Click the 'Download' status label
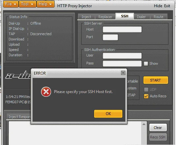The height and width of the screenshot is (145, 176). click(16, 39)
